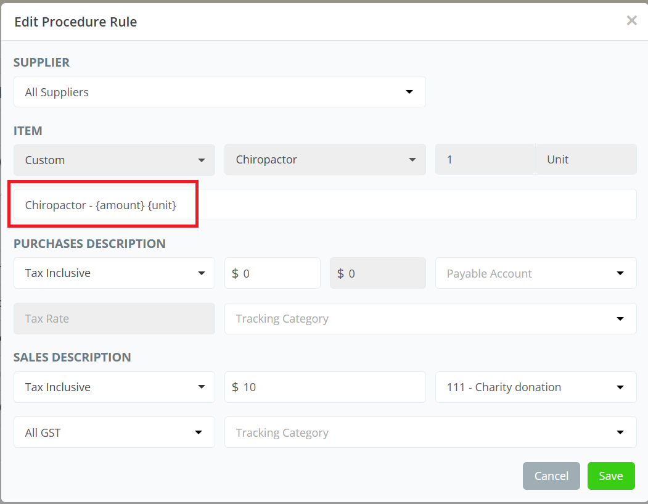Open the sales Tracking Category dropdown

click(x=430, y=432)
